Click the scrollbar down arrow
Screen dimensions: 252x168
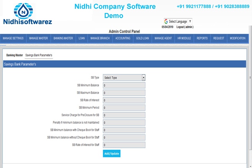click(x=250, y=166)
